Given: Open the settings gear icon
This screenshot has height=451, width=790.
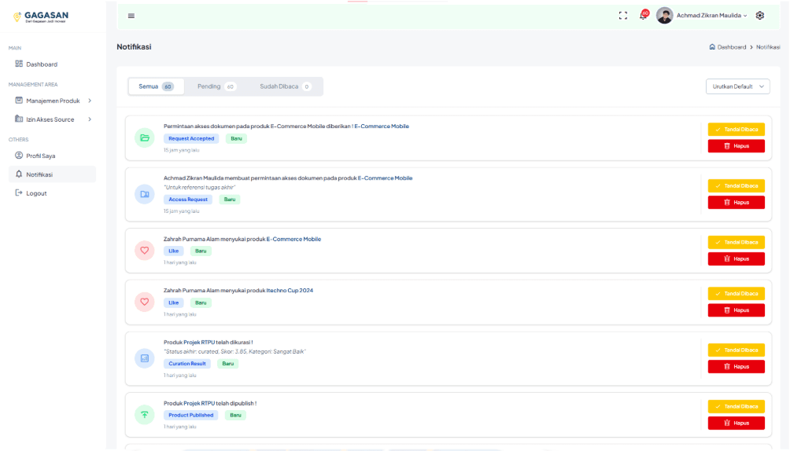Looking at the screenshot, I should pyautogui.click(x=760, y=16).
